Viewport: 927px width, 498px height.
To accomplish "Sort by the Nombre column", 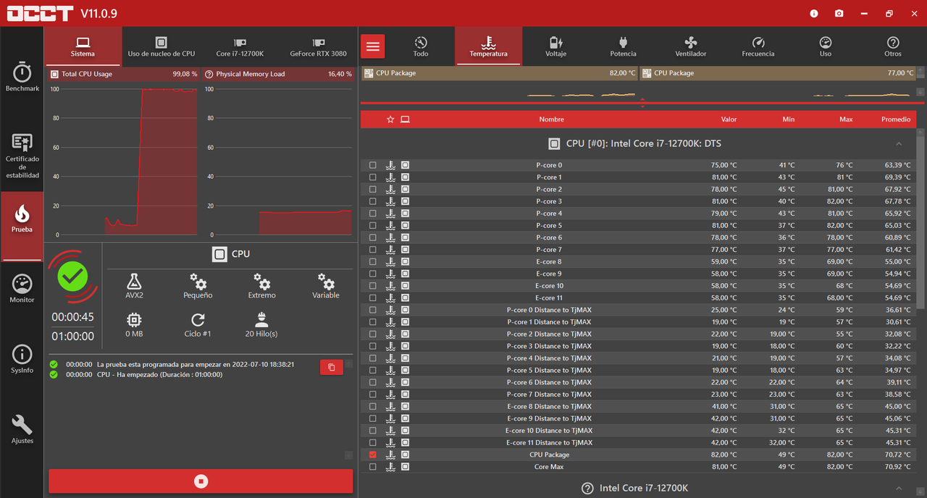I will click(551, 119).
